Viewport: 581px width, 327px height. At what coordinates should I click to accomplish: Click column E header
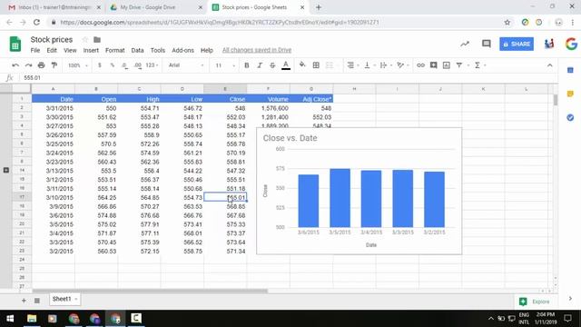pos(225,89)
